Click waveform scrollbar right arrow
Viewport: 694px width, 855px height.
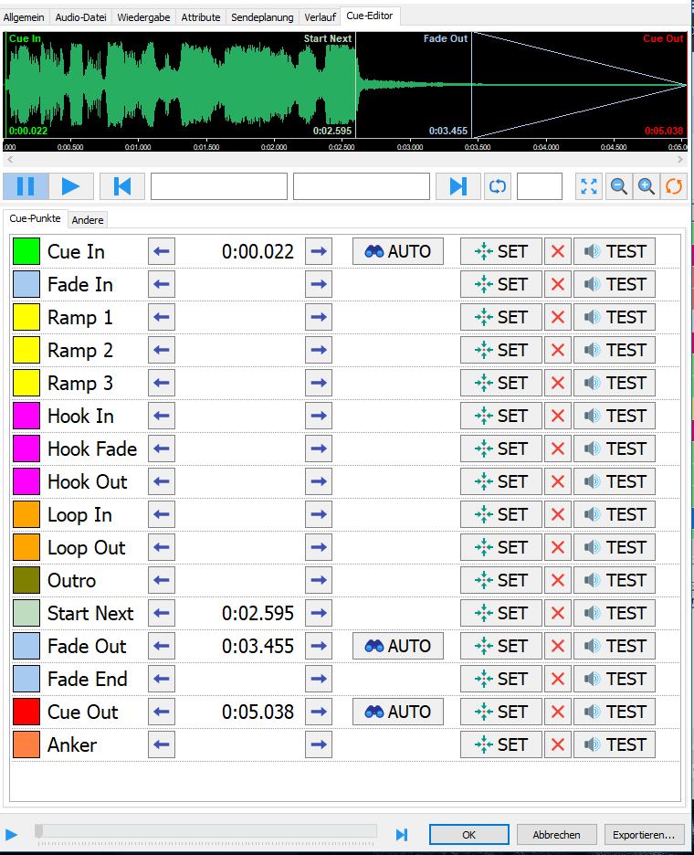[x=679, y=159]
